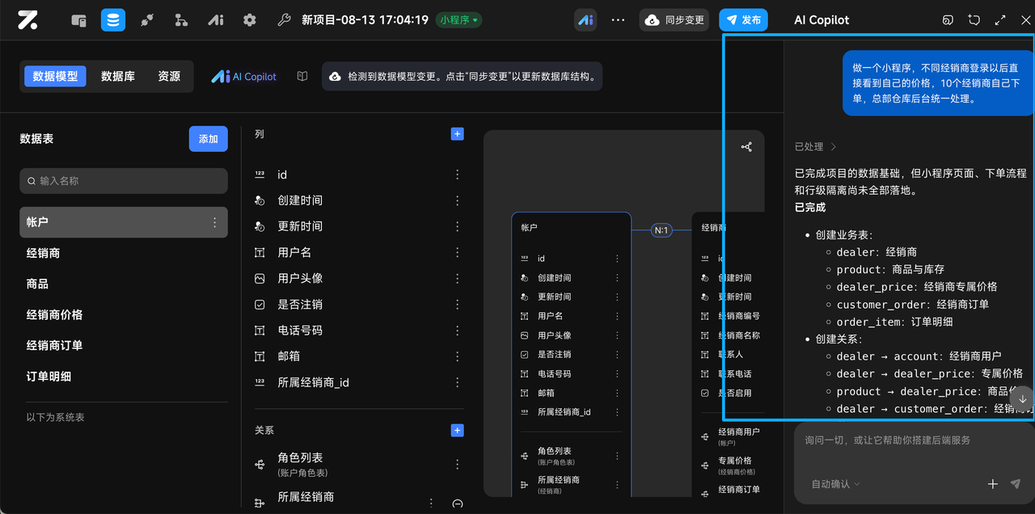Click the relation graph icon at canvas top-right
The image size is (1035, 514).
746,147
